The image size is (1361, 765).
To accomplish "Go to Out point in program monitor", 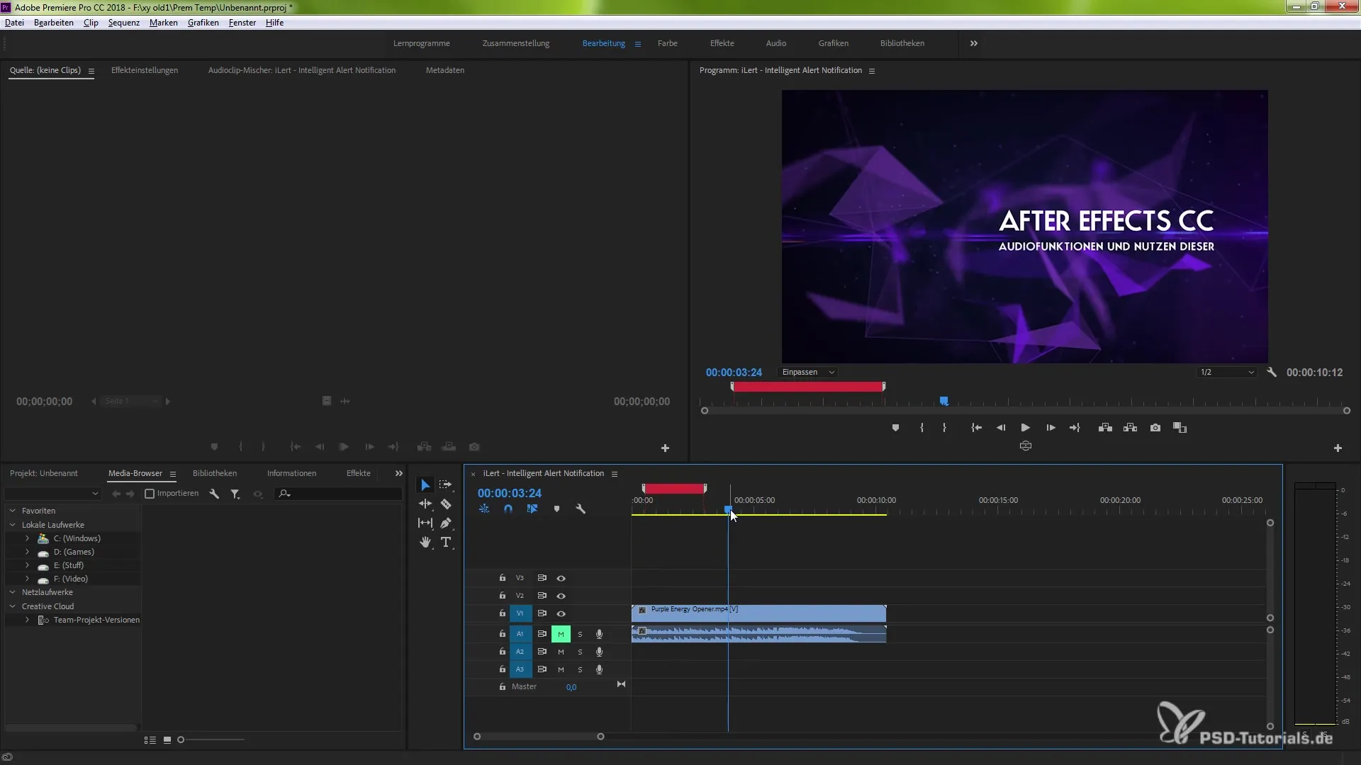I will pyautogui.click(x=1075, y=428).
